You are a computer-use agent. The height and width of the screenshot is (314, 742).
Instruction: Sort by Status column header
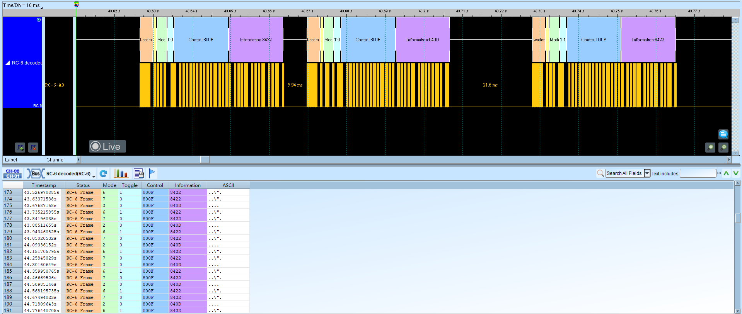tap(83, 185)
